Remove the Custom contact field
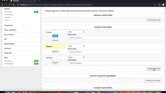The height and width of the screenshot is (93, 166). click(x=55, y=40)
